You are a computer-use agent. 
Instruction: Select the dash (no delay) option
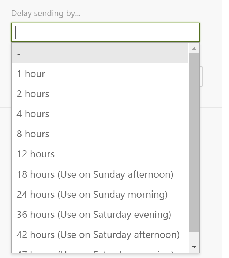pyautogui.click(x=100, y=53)
